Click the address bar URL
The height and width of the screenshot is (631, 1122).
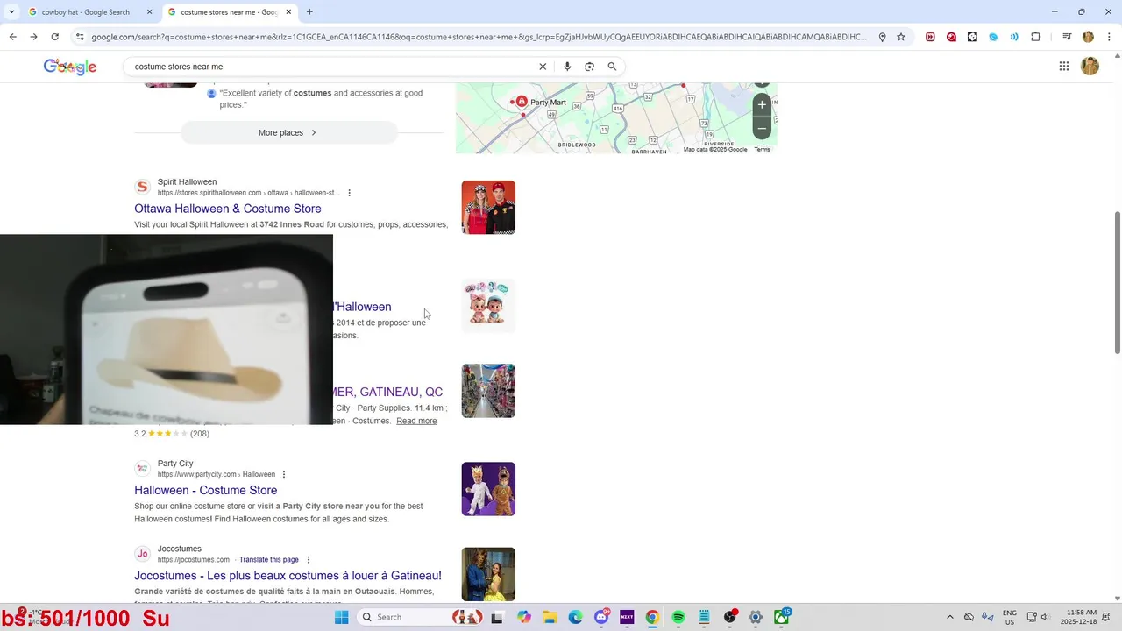click(478, 37)
